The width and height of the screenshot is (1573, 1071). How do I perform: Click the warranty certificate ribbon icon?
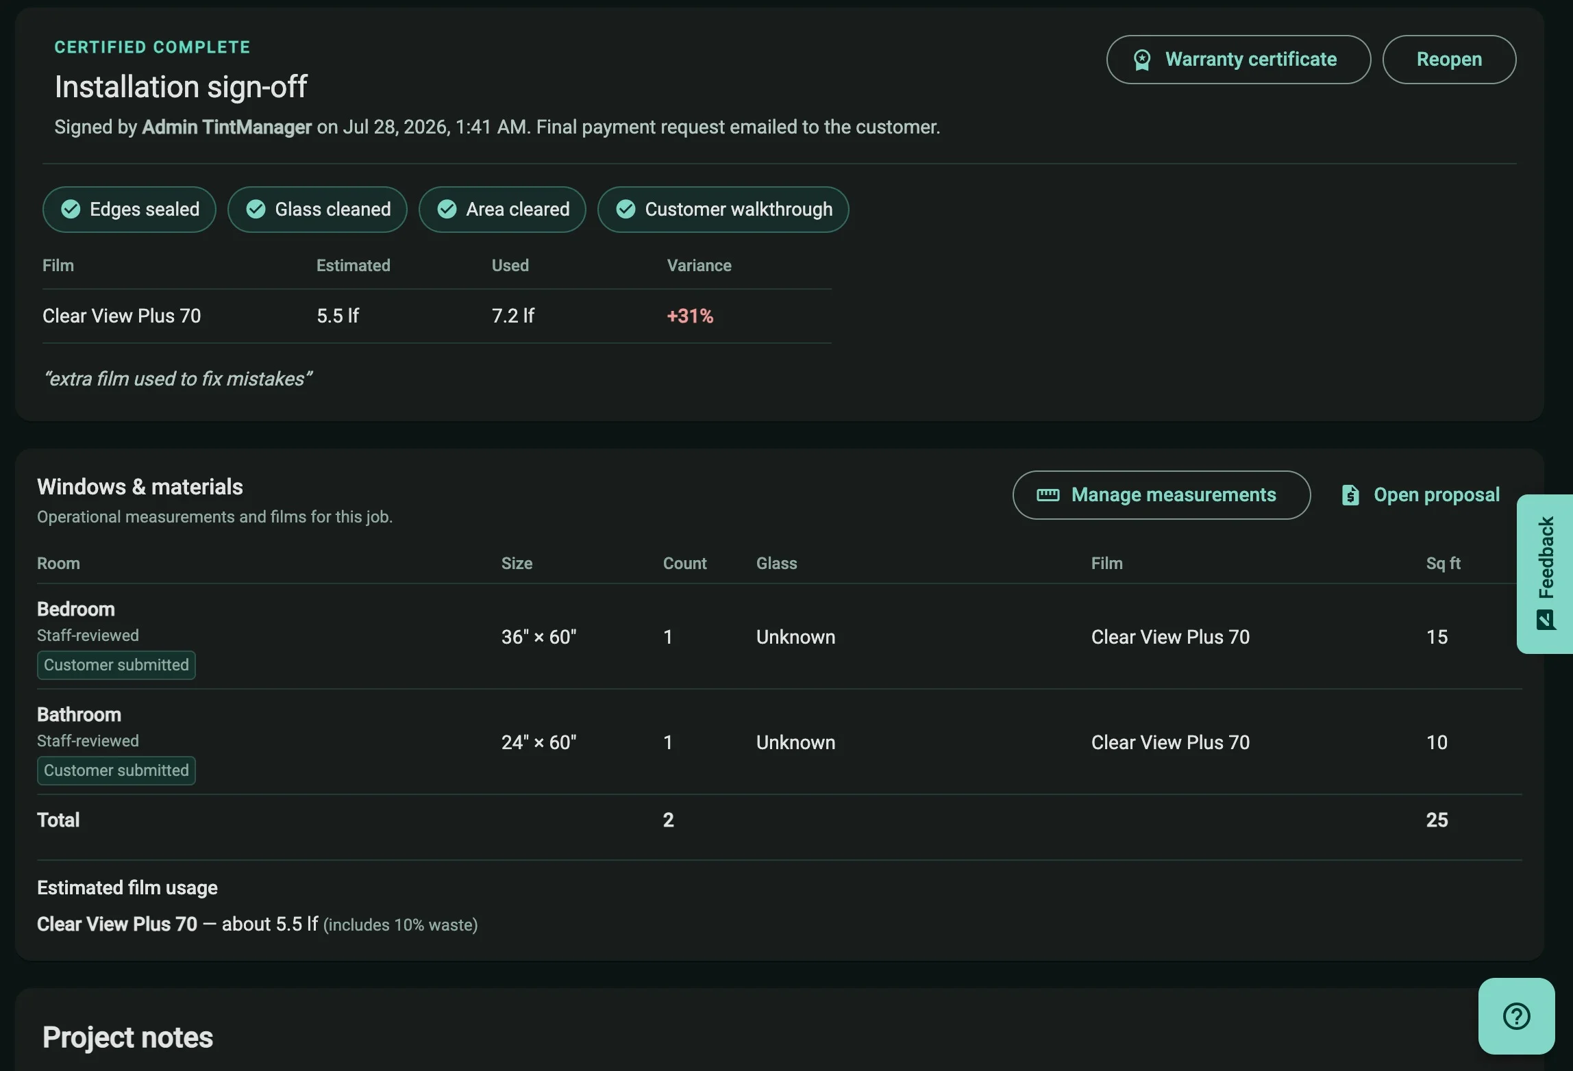tap(1141, 60)
